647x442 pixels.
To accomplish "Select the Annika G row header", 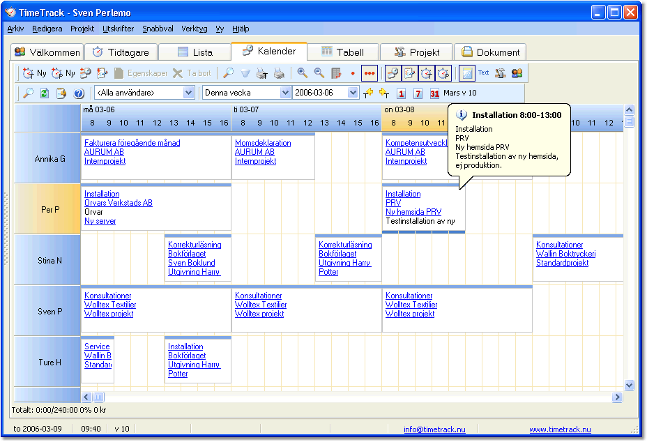I will (47, 158).
